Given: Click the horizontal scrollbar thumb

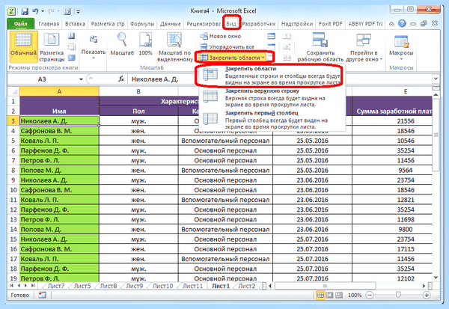Looking at the screenshot, I should coord(325,286).
